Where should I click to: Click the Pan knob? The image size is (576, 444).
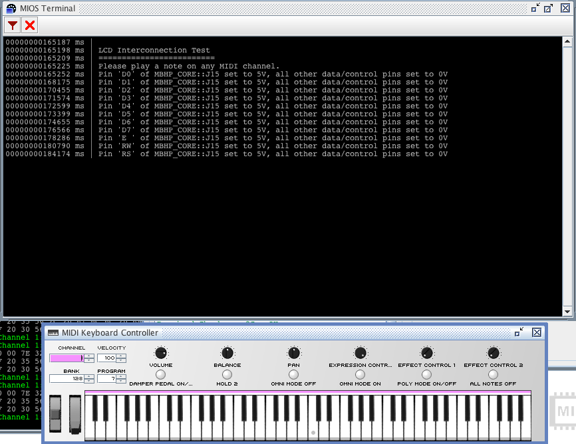[x=293, y=353]
